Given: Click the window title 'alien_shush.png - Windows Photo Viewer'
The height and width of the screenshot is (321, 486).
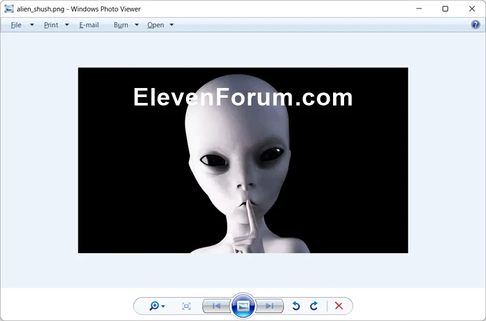Looking at the screenshot, I should point(78,9).
